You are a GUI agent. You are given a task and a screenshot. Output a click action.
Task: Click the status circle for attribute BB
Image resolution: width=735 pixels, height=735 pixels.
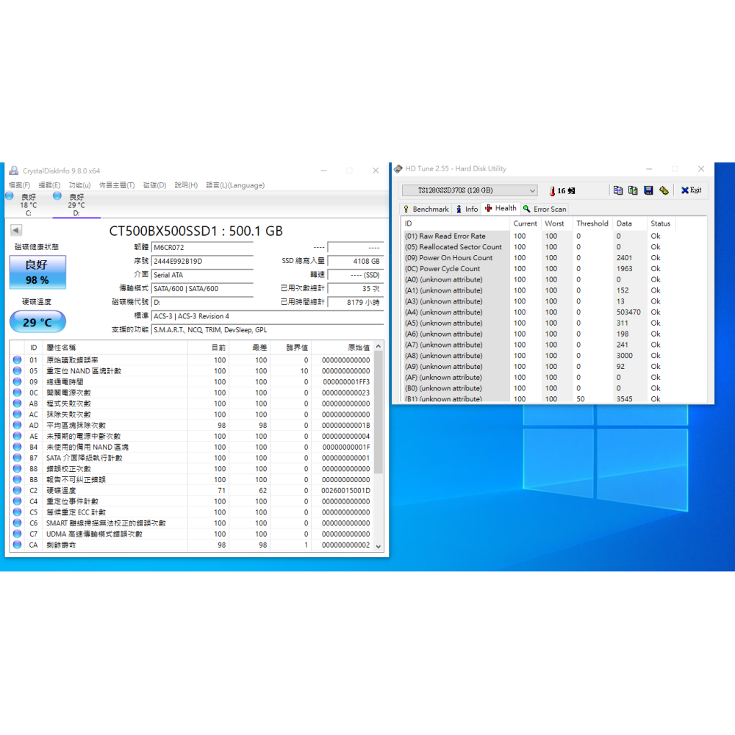pyautogui.click(x=18, y=479)
